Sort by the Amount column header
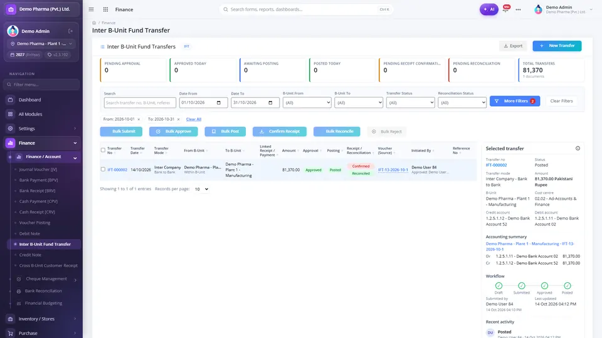Image resolution: width=602 pixels, height=338 pixels. tap(290, 151)
